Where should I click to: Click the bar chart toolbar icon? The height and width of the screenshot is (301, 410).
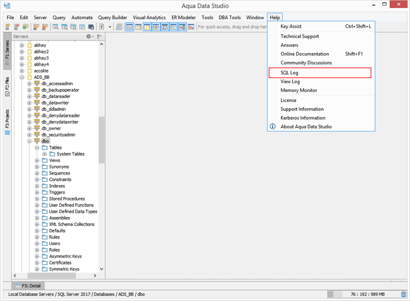(191, 27)
